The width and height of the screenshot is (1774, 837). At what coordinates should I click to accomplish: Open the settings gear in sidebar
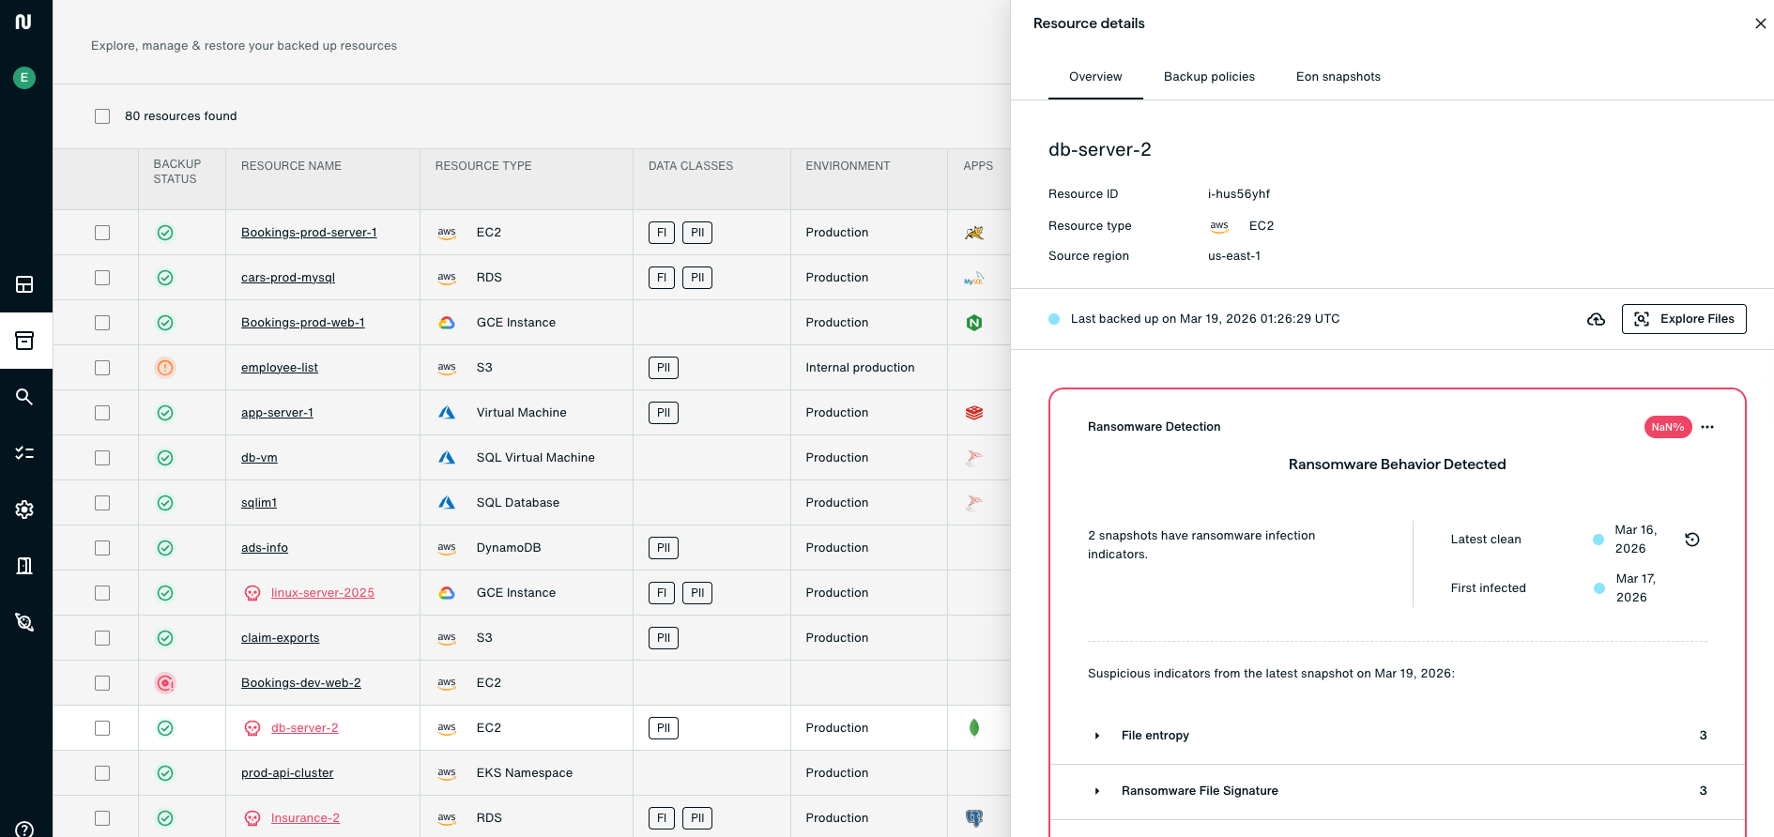click(x=24, y=510)
